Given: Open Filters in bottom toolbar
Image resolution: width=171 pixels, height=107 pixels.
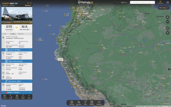Looking at the screenshot, I should click(x=85, y=103).
